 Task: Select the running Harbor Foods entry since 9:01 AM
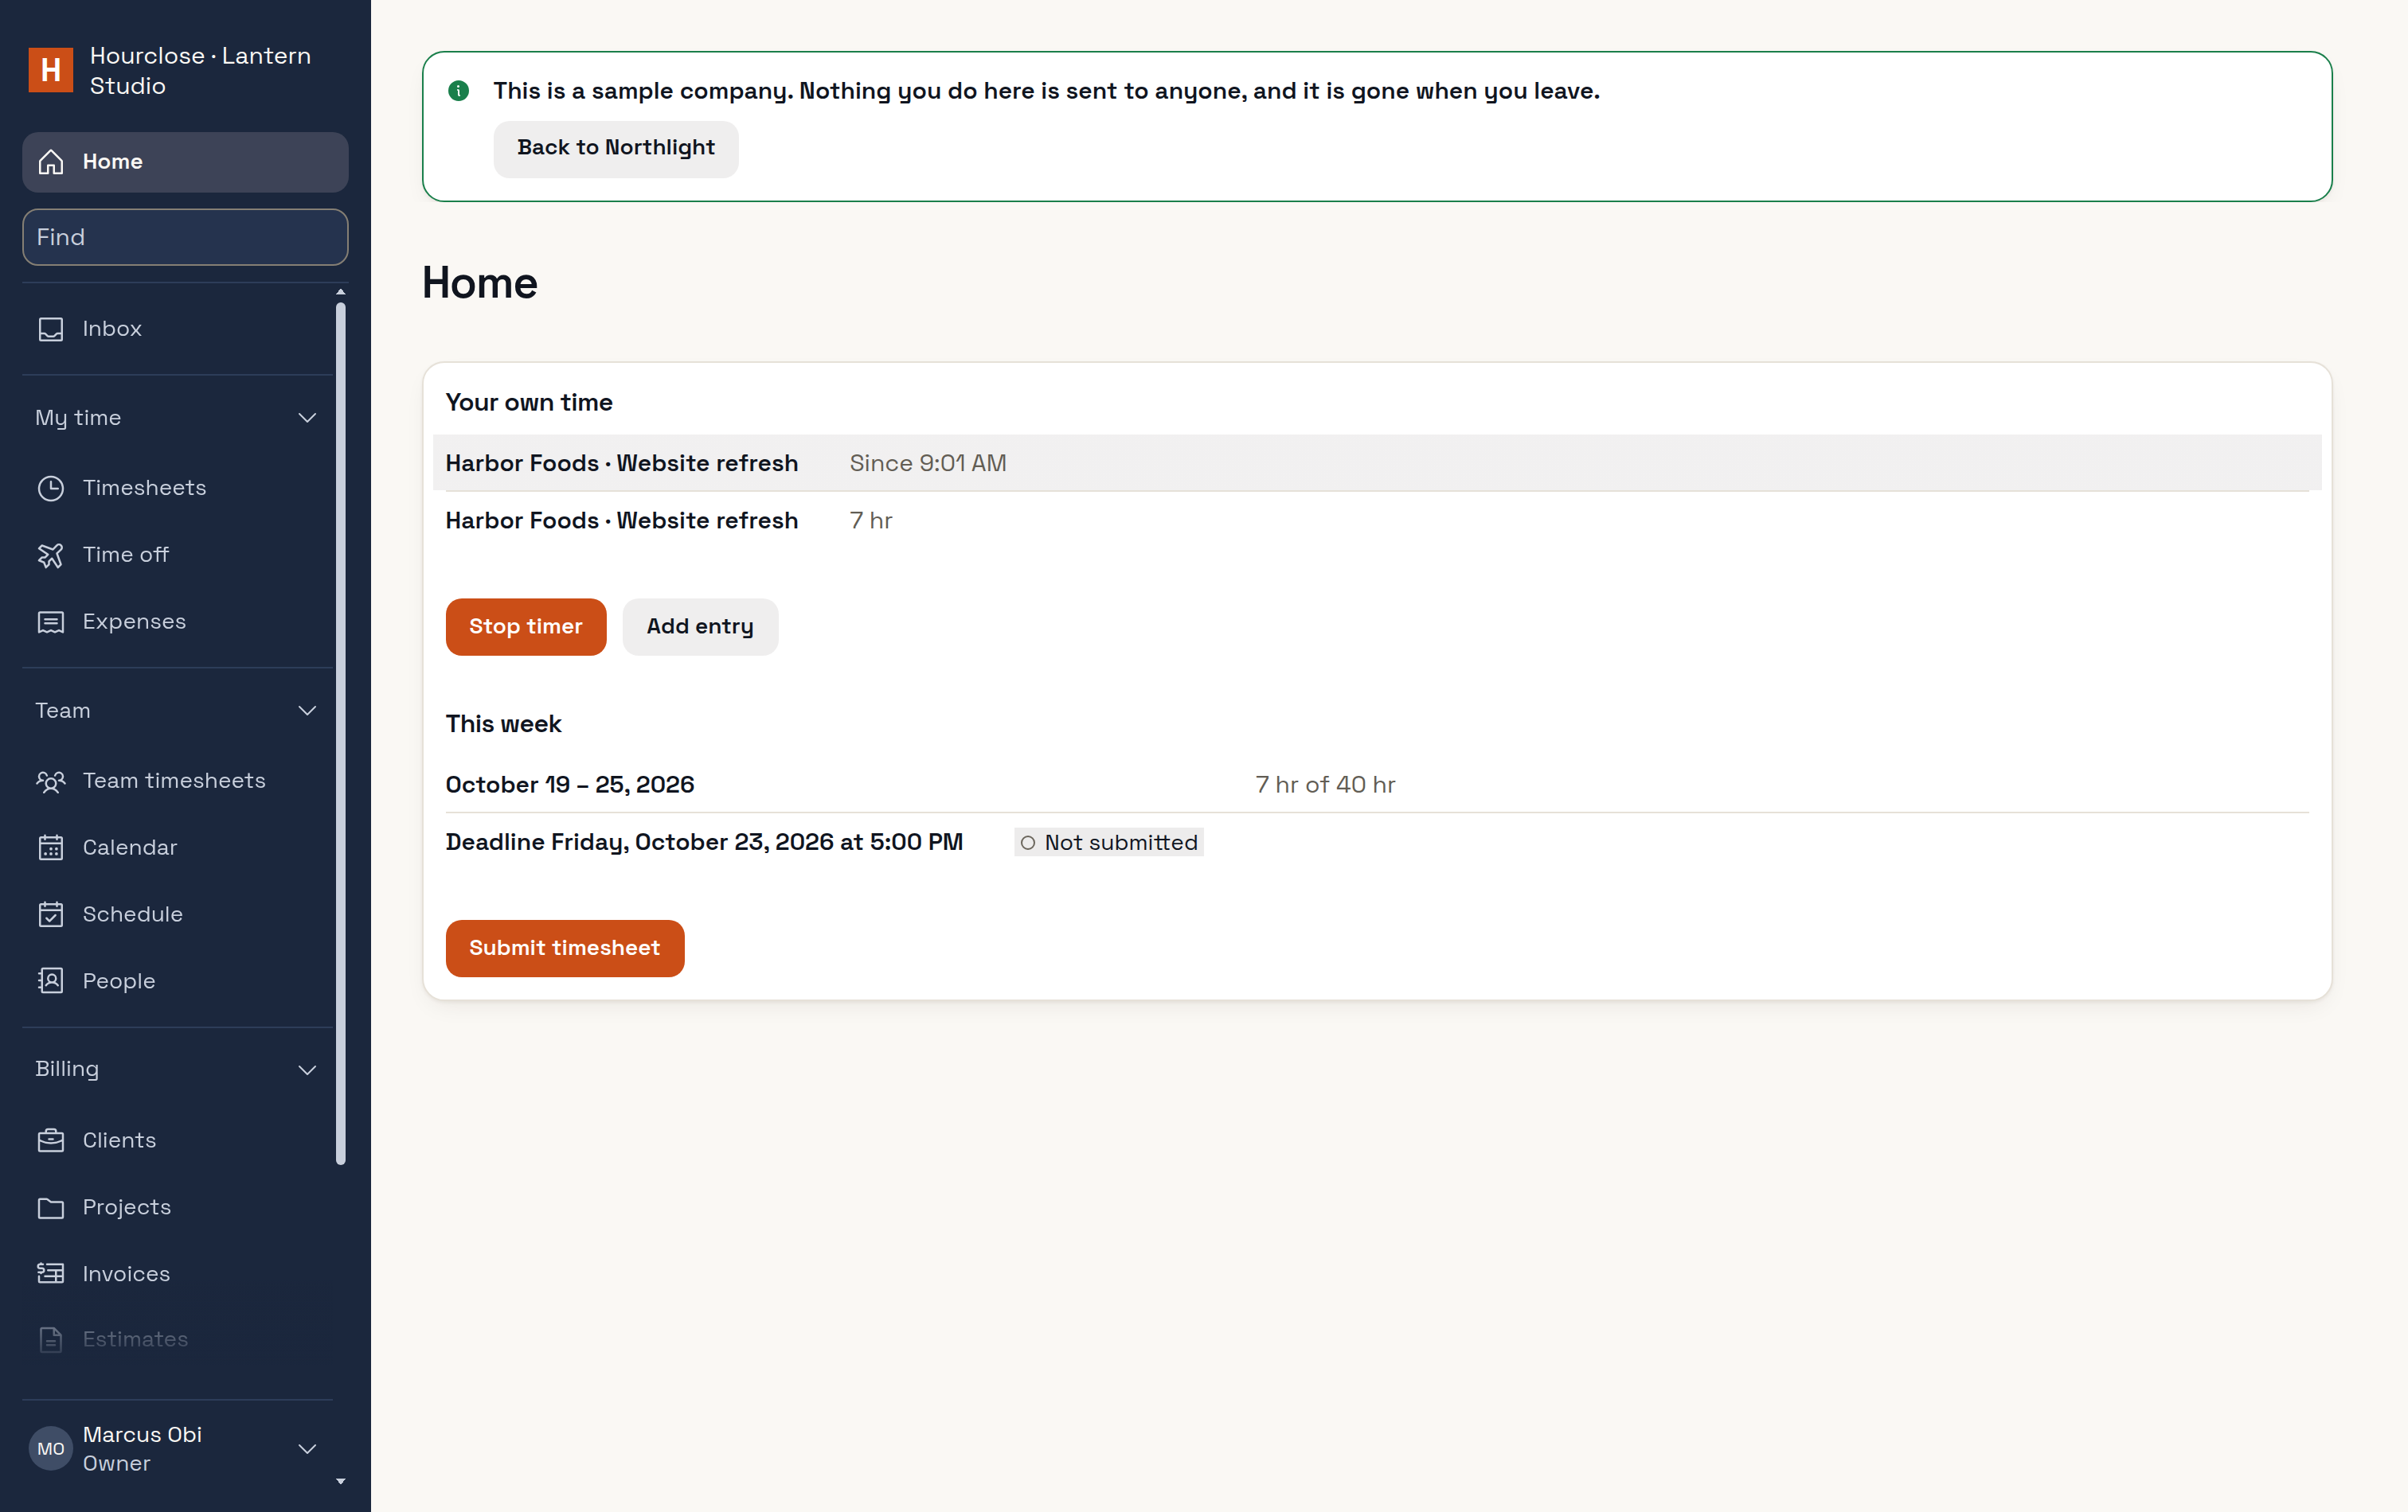[1377, 462]
